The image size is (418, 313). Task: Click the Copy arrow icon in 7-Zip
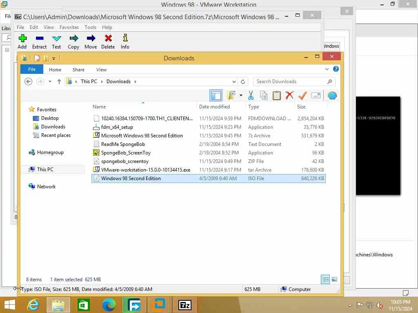tap(74, 38)
